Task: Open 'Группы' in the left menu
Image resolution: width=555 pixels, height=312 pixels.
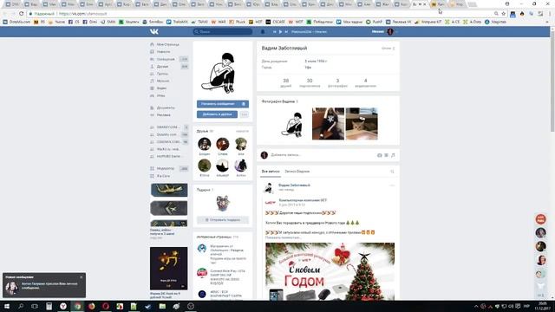Action: tap(162, 74)
